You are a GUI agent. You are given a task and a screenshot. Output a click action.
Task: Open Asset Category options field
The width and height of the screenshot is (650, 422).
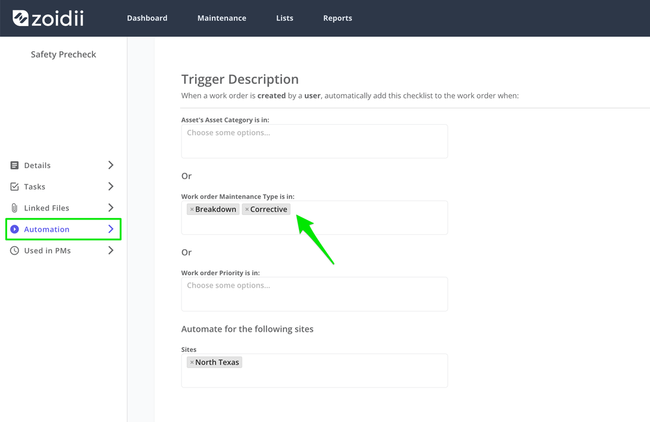(x=314, y=142)
